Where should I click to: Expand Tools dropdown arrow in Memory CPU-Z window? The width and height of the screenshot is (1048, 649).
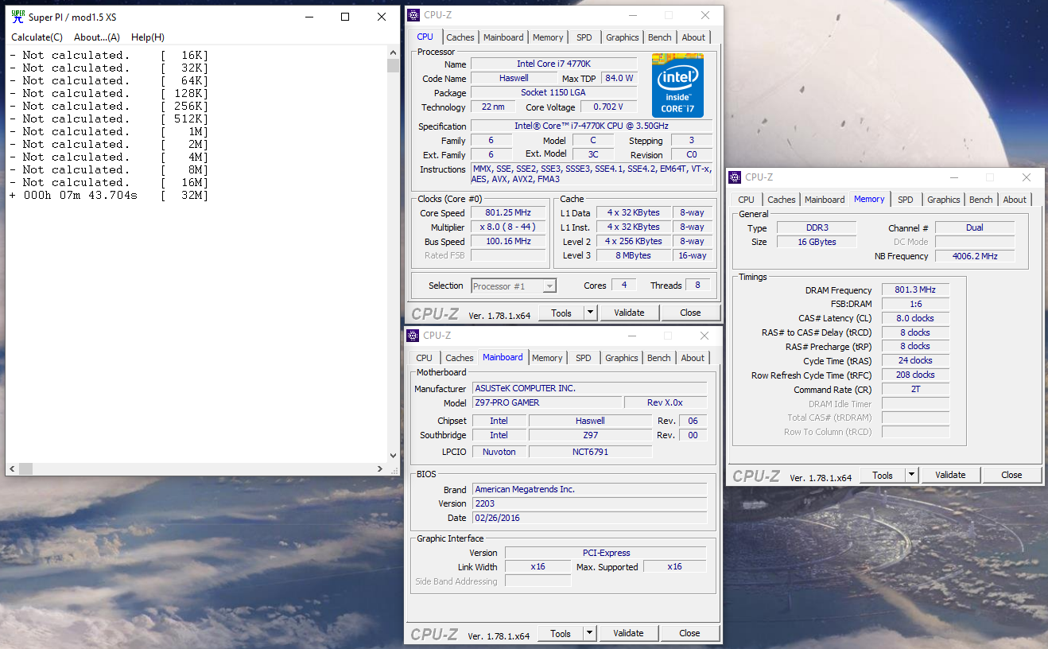911,475
